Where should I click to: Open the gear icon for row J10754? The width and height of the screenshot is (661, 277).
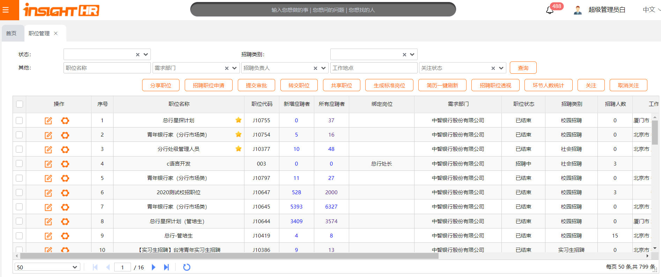(65, 135)
